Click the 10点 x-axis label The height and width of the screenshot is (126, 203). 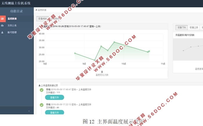tap(124, 64)
